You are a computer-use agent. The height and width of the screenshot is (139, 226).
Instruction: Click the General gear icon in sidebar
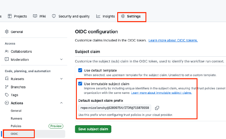click(x=7, y=32)
